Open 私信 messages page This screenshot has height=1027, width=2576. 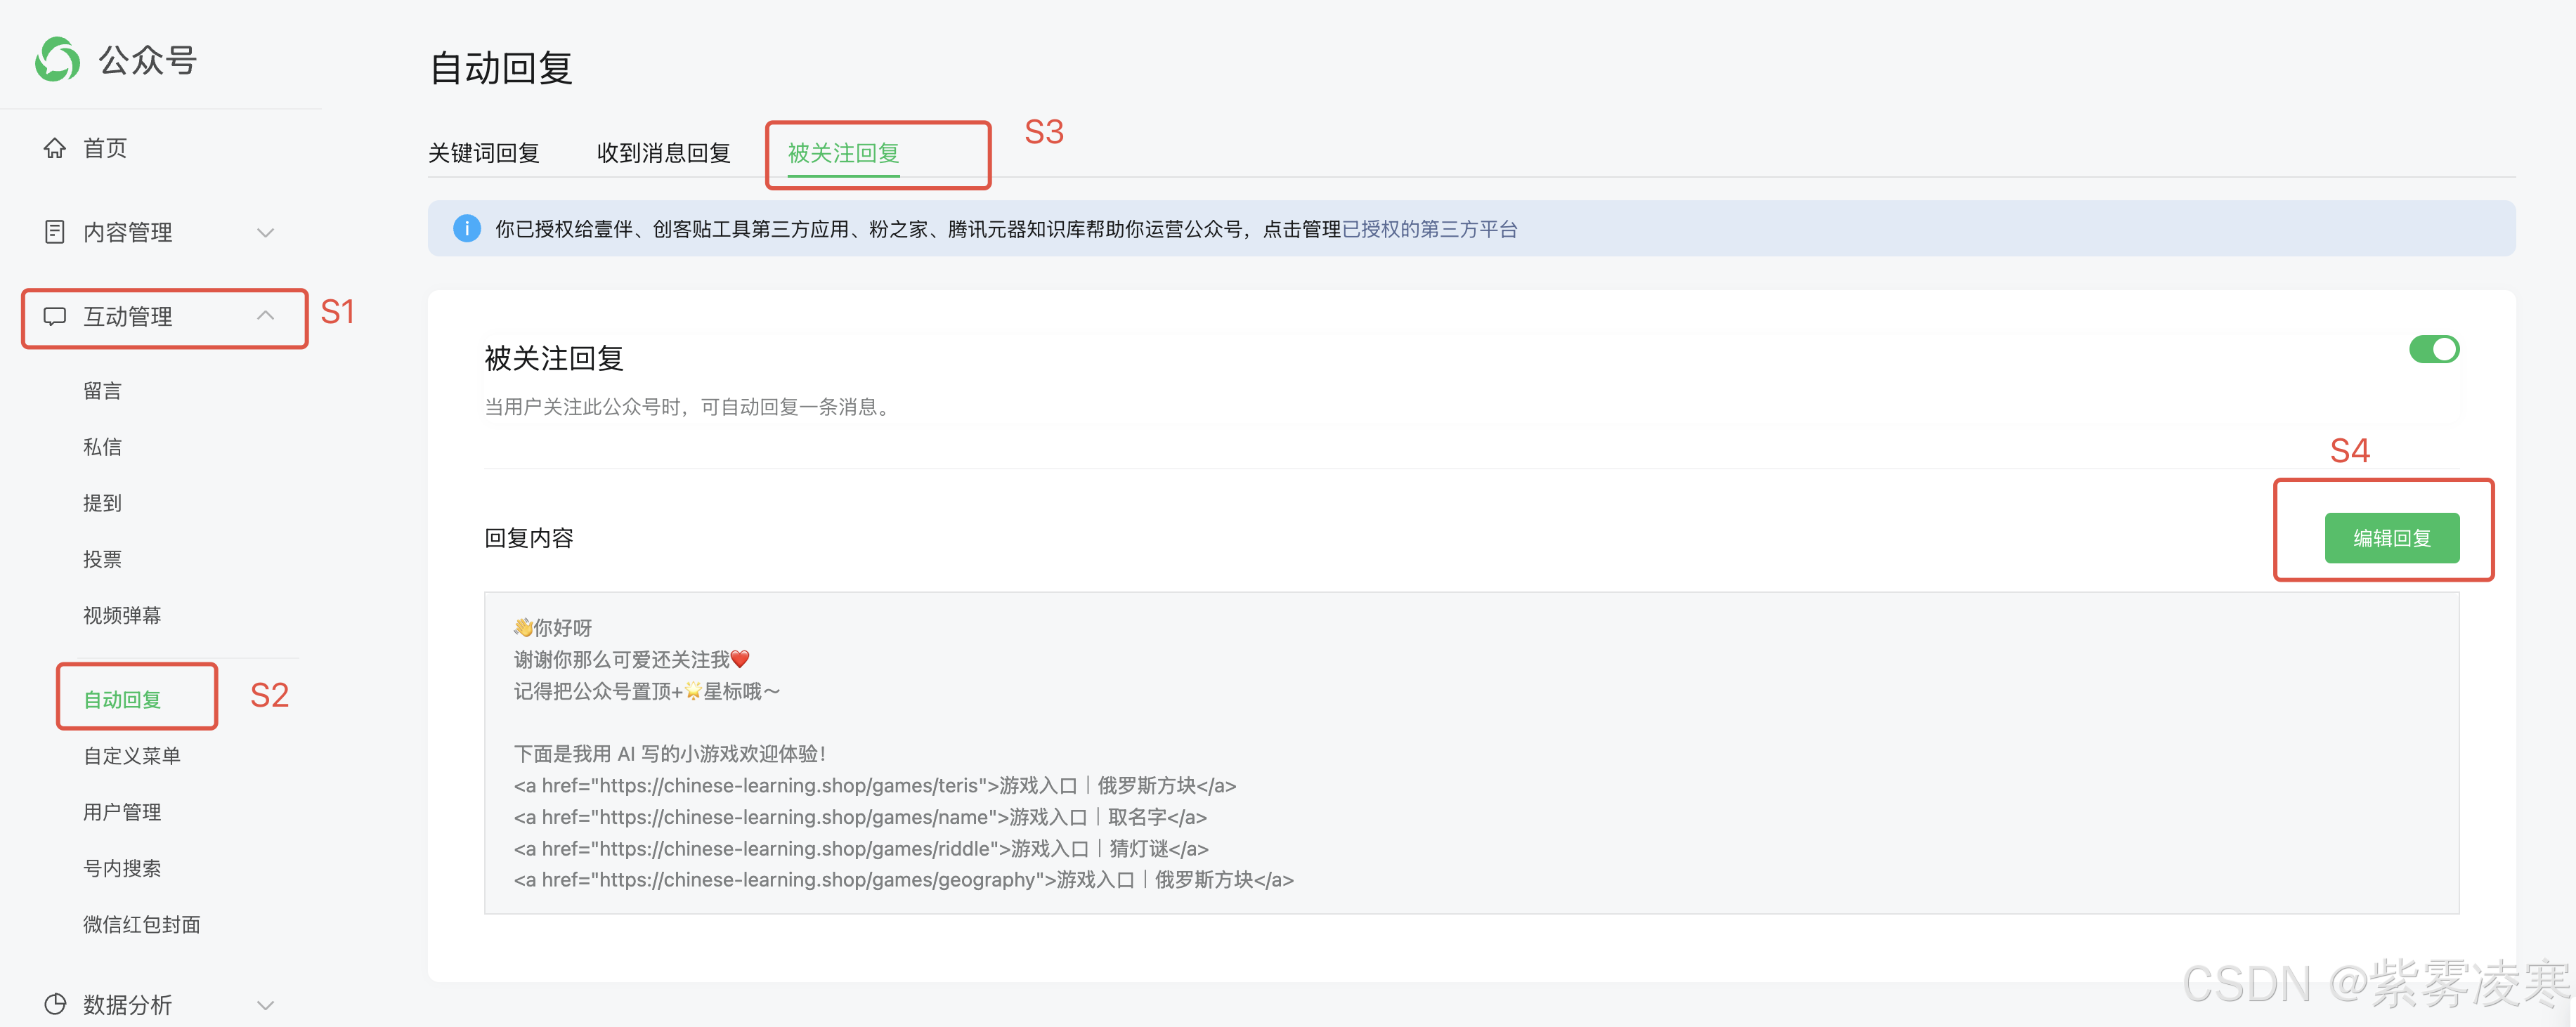102,447
